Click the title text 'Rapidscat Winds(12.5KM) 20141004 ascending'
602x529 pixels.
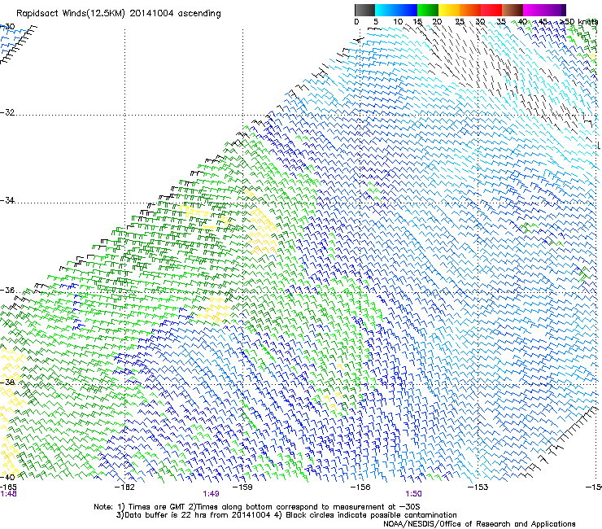(119, 14)
